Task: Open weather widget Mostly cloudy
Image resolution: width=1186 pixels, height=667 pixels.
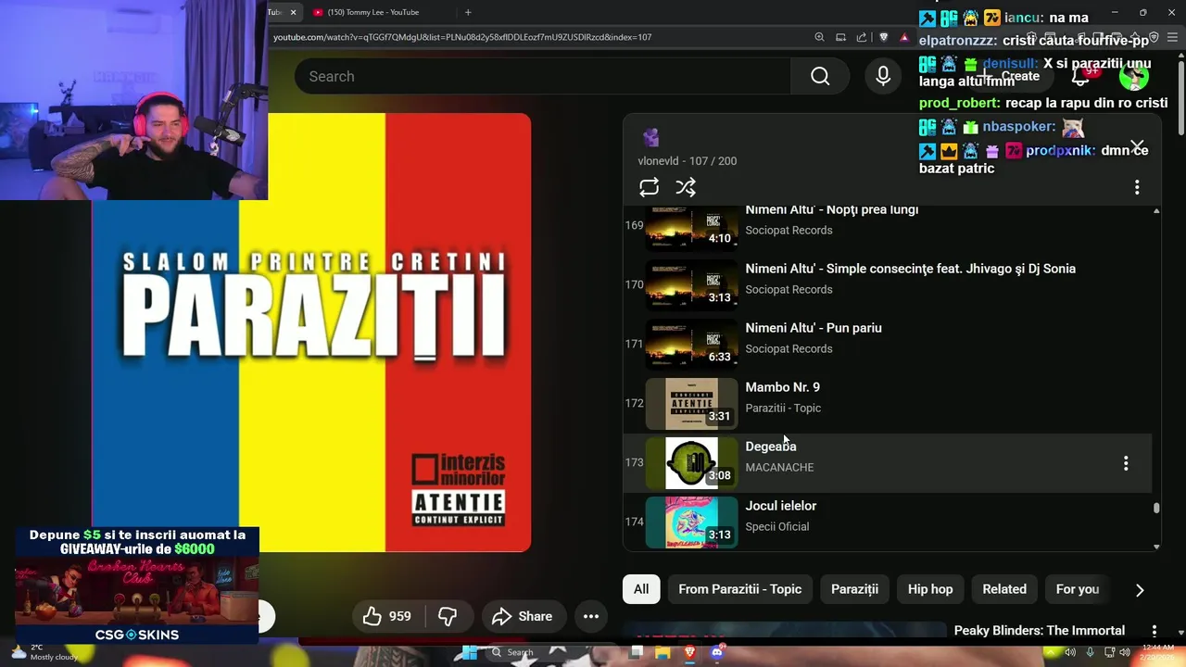Action: click(44, 653)
